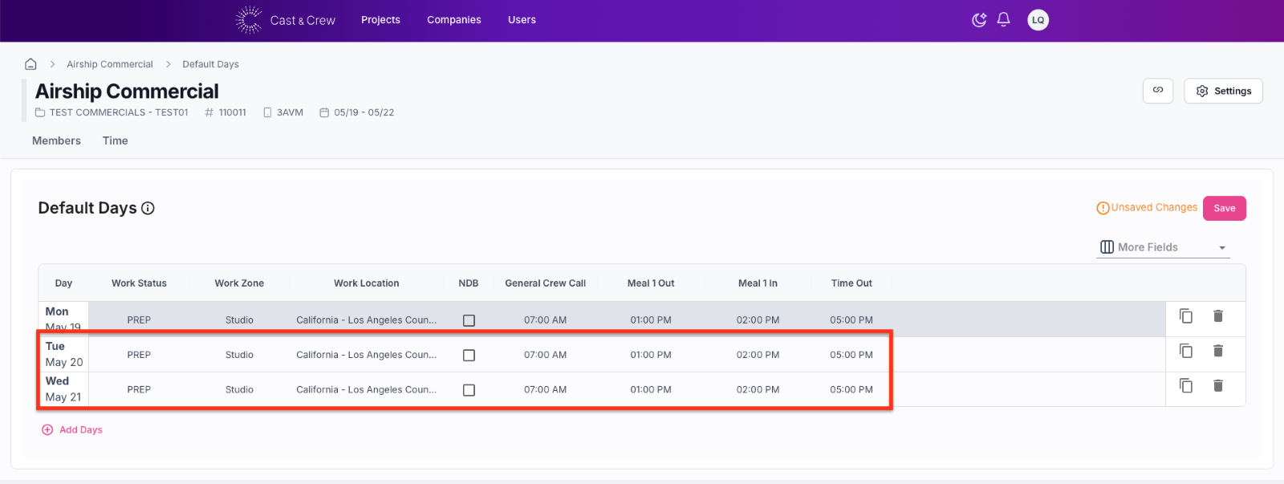Edit Tue General Crew Call 07:00 AM
This screenshot has height=484, width=1284.
tap(546, 355)
